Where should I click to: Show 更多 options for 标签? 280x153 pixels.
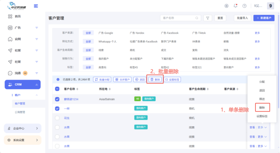257,67
